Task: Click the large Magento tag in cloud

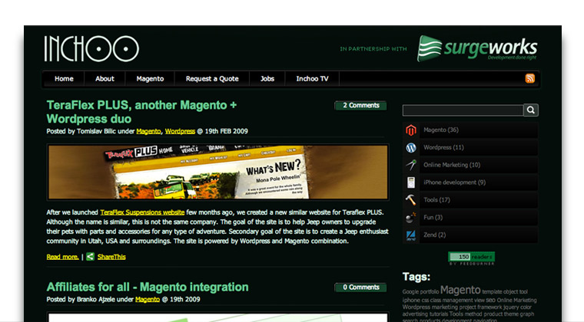Action: [460, 290]
